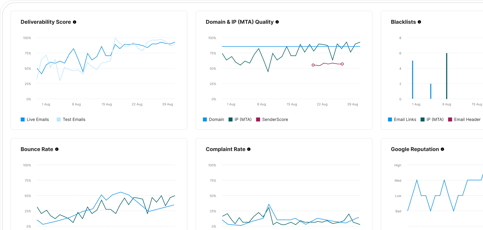This screenshot has height=230, width=483.
Task: Click the SenderScore maroon color swatch
Action: pyautogui.click(x=258, y=120)
